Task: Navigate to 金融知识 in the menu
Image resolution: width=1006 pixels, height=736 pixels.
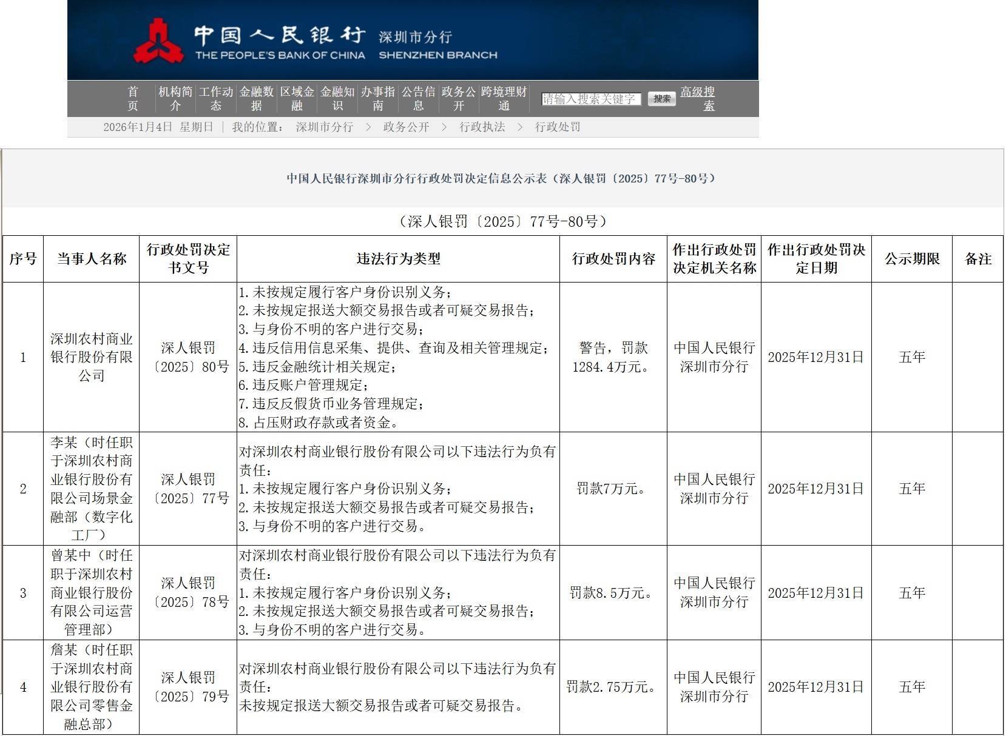Action: pyautogui.click(x=337, y=98)
